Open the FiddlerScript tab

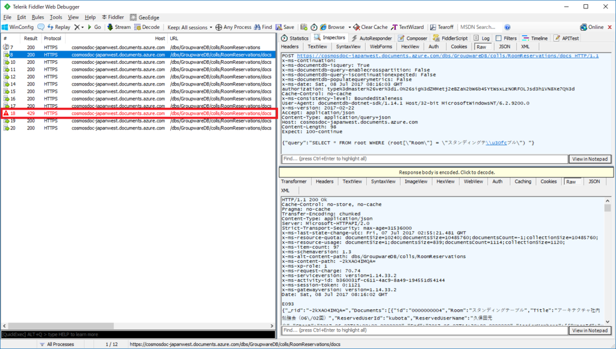point(450,38)
